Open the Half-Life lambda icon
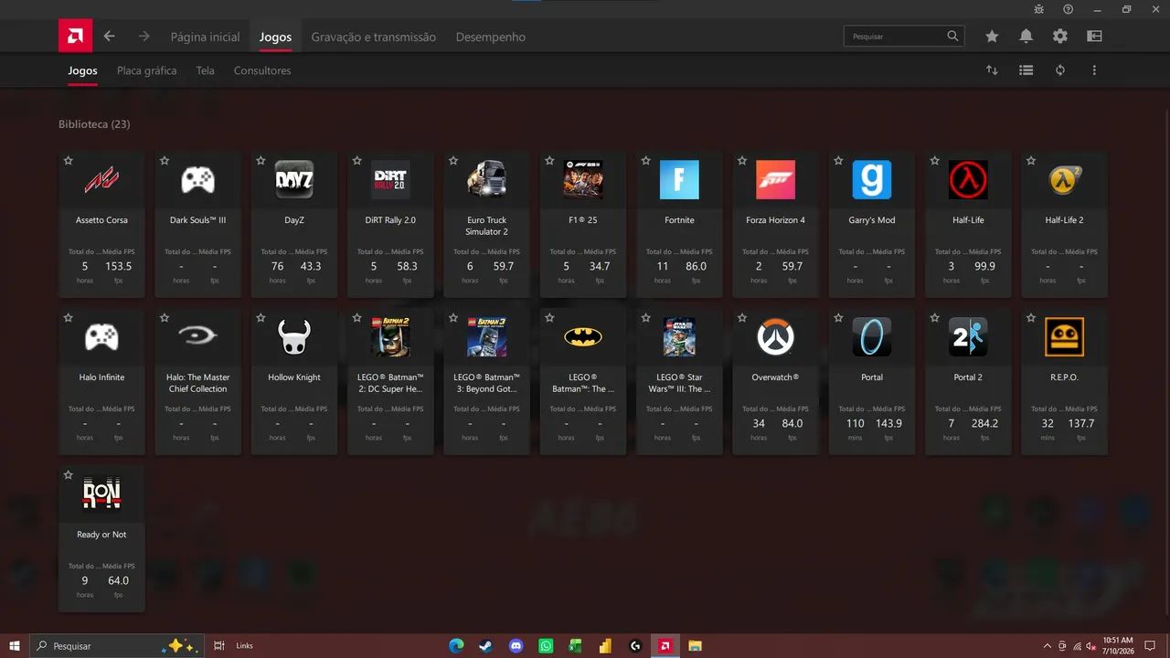This screenshot has height=658, width=1170. (968, 180)
